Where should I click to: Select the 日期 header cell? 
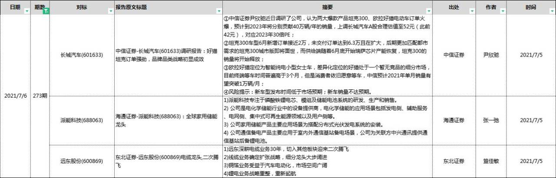(x=16, y=7)
